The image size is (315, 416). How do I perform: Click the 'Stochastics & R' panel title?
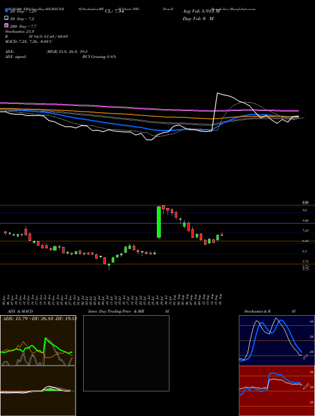pyautogui.click(x=257, y=311)
